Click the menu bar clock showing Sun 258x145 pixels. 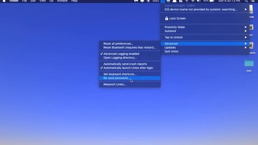[x=229, y=1]
